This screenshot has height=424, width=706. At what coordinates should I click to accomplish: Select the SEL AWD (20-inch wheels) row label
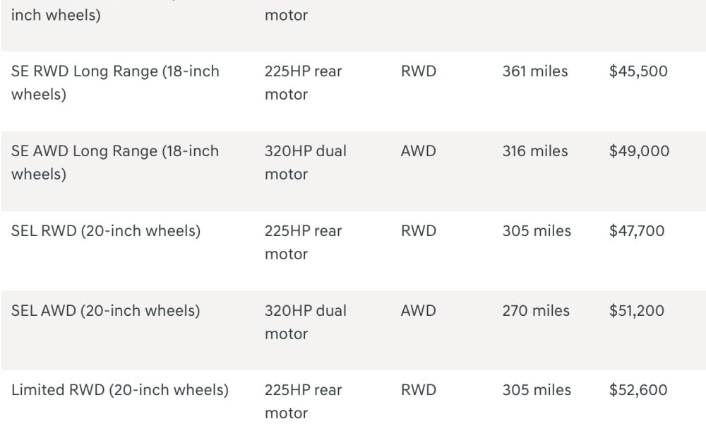coord(106,311)
